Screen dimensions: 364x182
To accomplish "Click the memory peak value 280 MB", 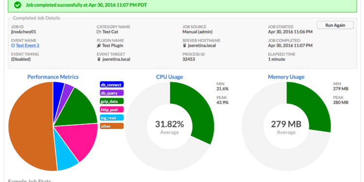I will click(341, 102).
